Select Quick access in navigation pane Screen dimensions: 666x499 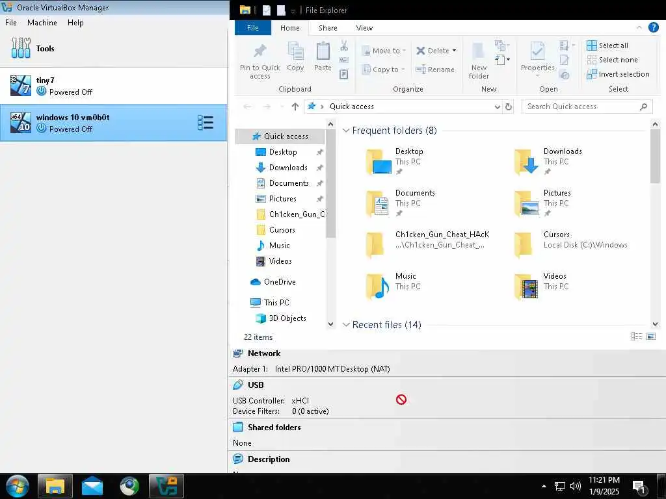pos(280,136)
